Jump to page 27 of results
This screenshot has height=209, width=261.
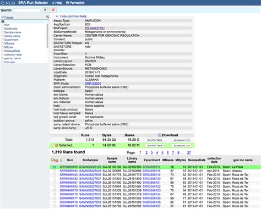(189, 153)
